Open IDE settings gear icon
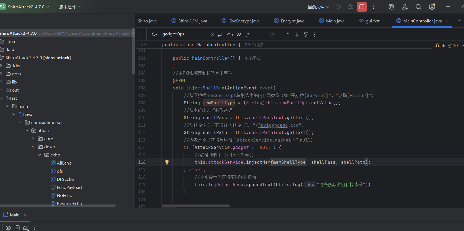 [432, 7]
